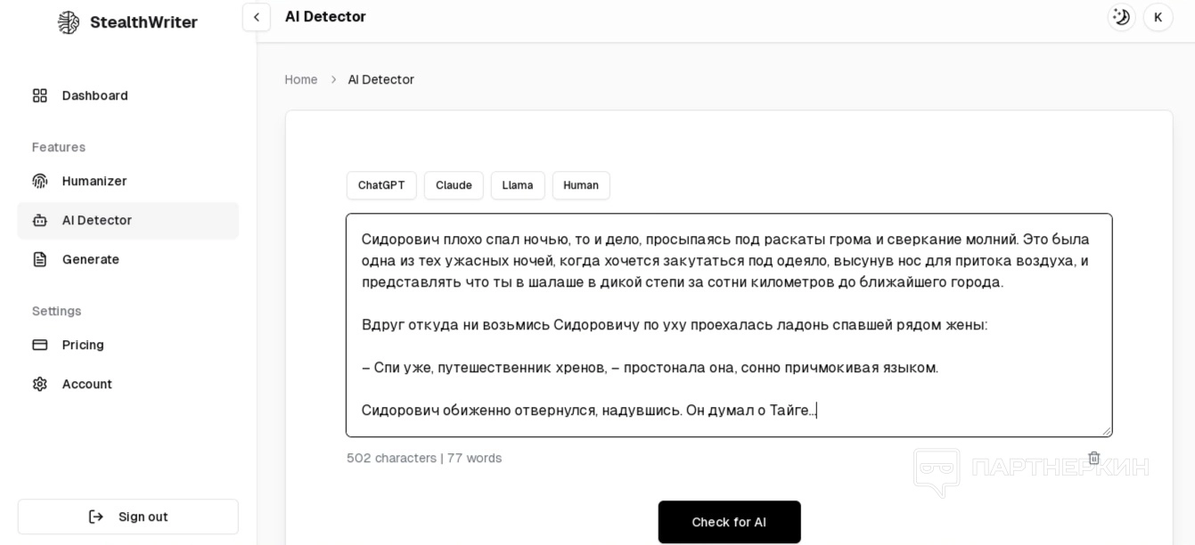Open the user avatar K menu
The image size is (1195, 545).
(1158, 17)
